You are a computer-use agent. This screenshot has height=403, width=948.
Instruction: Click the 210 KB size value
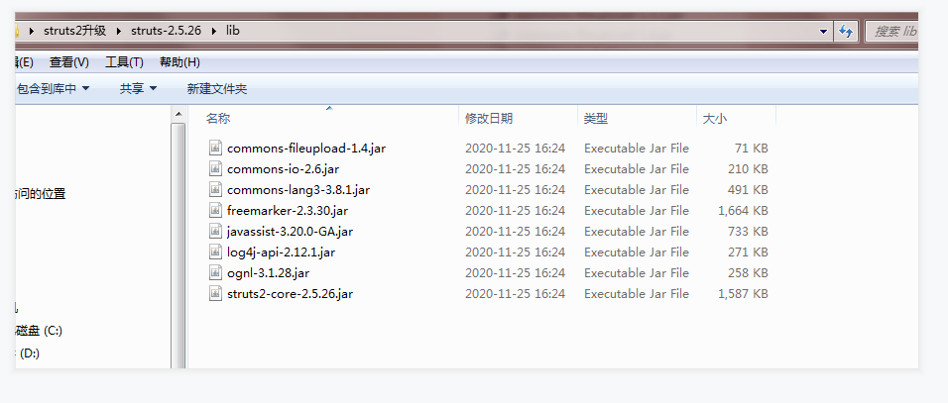[x=748, y=169]
